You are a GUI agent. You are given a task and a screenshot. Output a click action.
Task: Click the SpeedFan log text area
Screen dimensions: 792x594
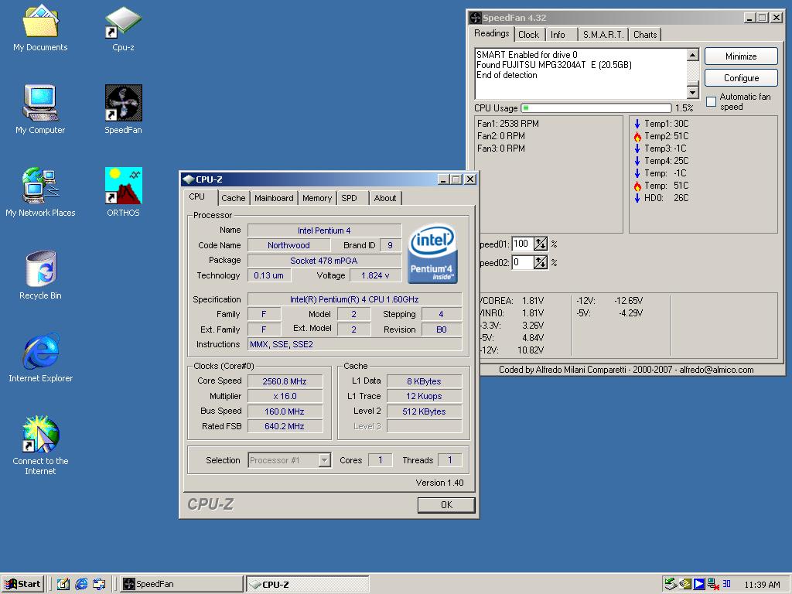(581, 73)
